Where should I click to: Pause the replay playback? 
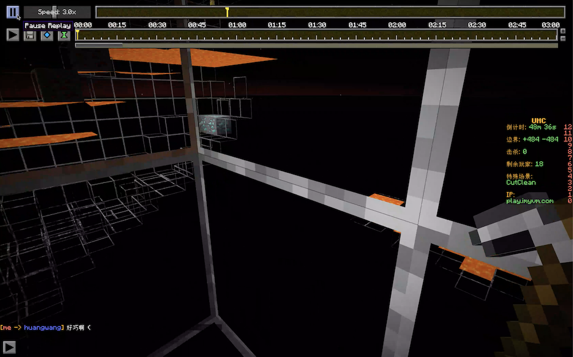[x=13, y=12]
